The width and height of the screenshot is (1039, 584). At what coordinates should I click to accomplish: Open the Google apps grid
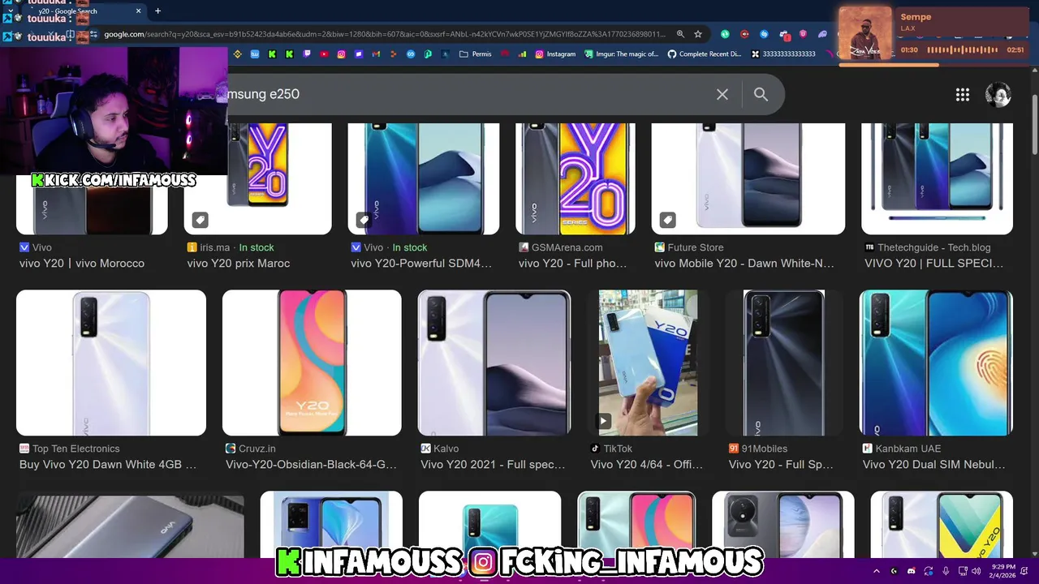(x=963, y=94)
